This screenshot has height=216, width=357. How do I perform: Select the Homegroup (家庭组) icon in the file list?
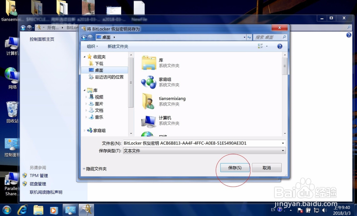tap(149, 82)
